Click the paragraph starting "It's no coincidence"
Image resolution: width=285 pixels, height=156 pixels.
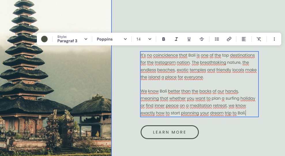click(199, 66)
